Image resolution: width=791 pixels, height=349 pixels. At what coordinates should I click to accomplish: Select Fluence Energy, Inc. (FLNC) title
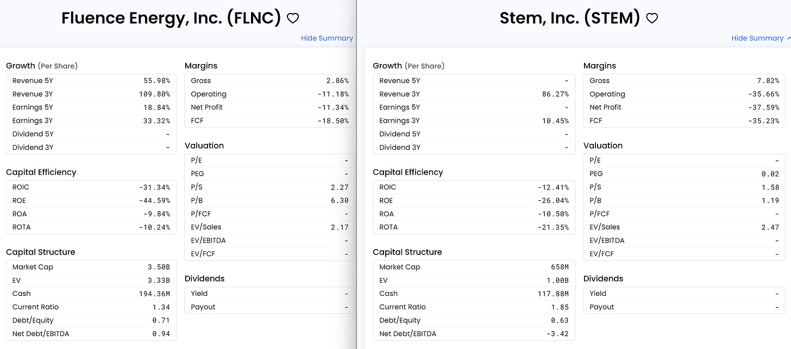[171, 18]
